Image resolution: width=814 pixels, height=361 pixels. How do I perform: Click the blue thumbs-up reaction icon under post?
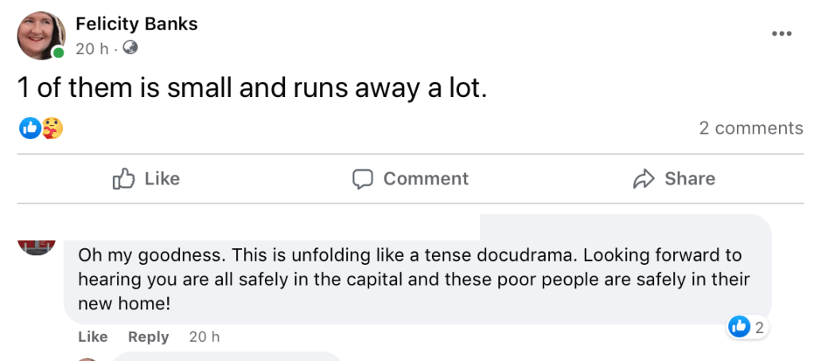pos(29,127)
